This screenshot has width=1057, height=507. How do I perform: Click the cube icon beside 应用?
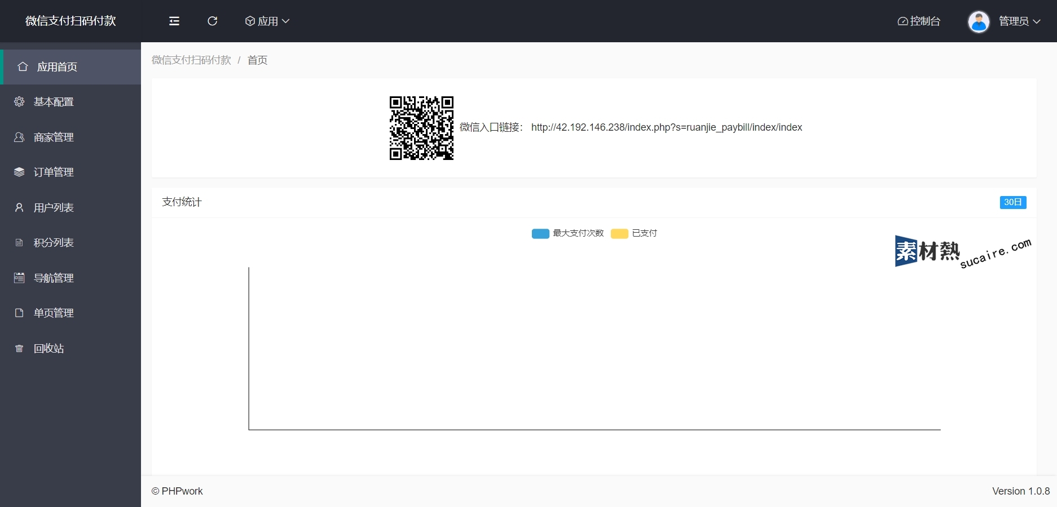tap(250, 21)
